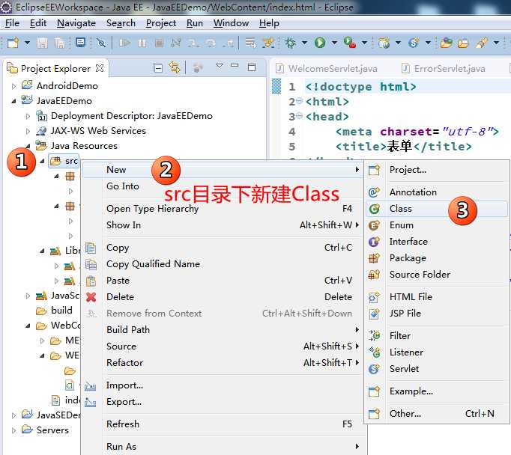Open the Run dropdown arrow
The height and width of the screenshot is (455, 511).
334,43
